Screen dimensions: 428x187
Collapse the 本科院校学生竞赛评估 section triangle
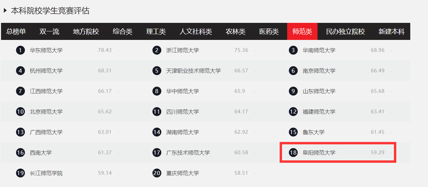[x=5, y=11]
